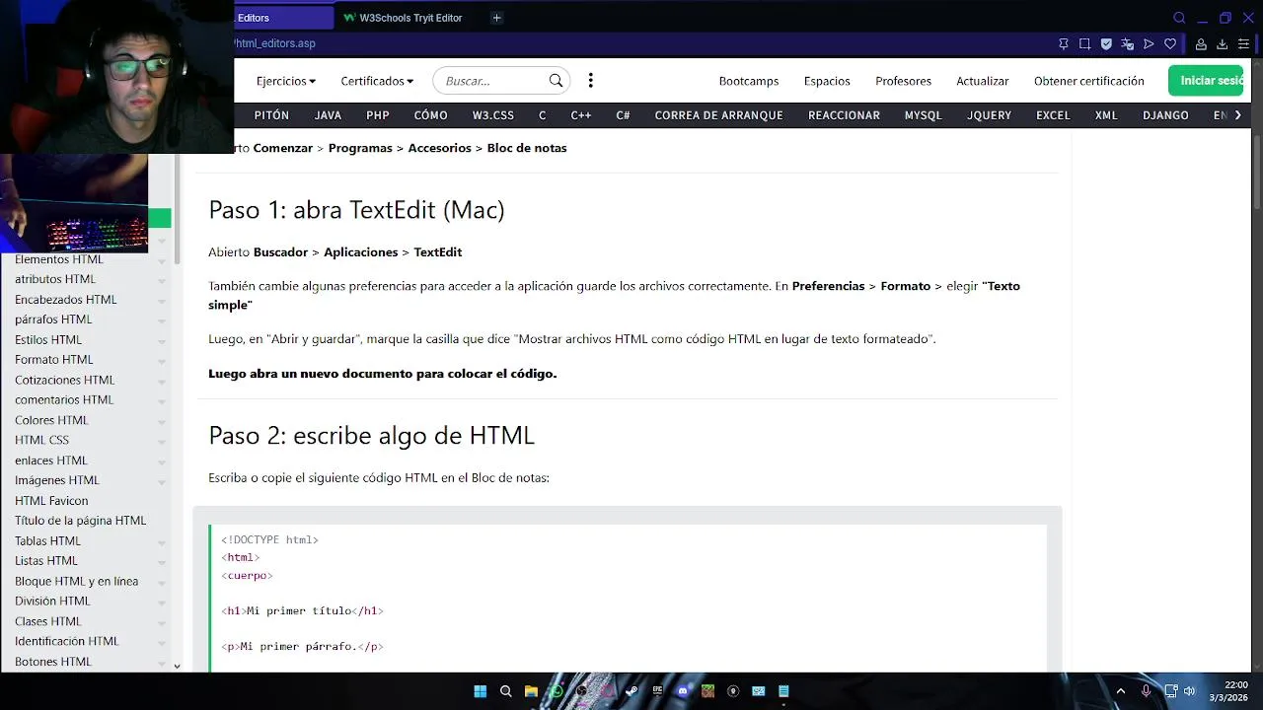Open Notepad from the taskbar

coord(783,691)
